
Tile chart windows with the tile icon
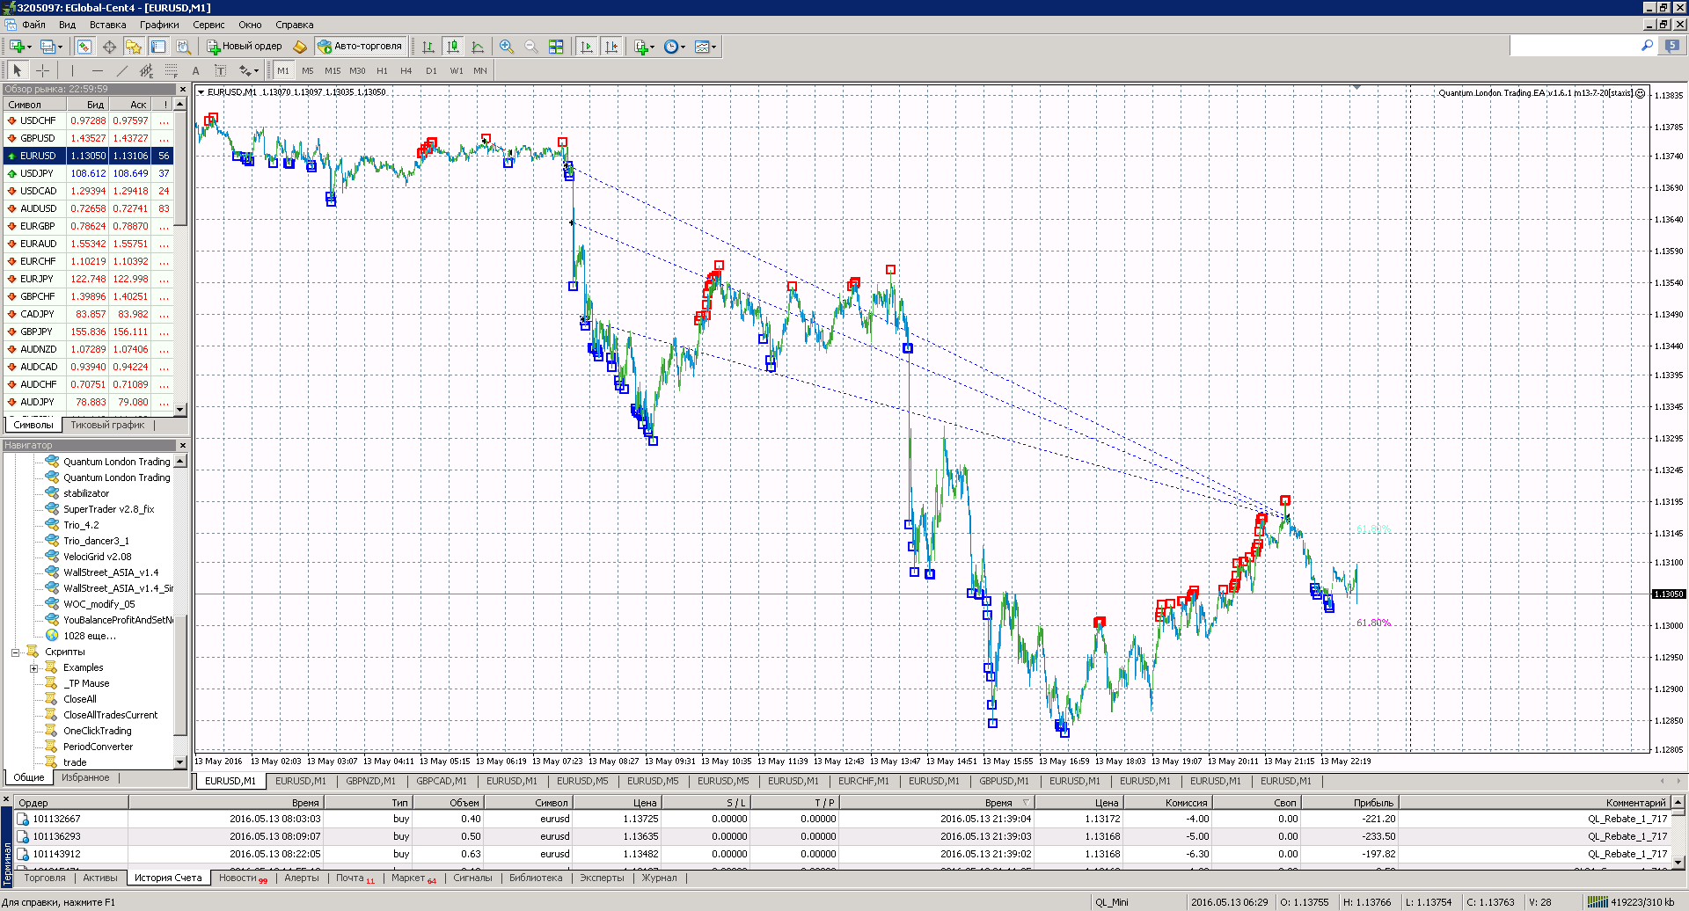(556, 47)
